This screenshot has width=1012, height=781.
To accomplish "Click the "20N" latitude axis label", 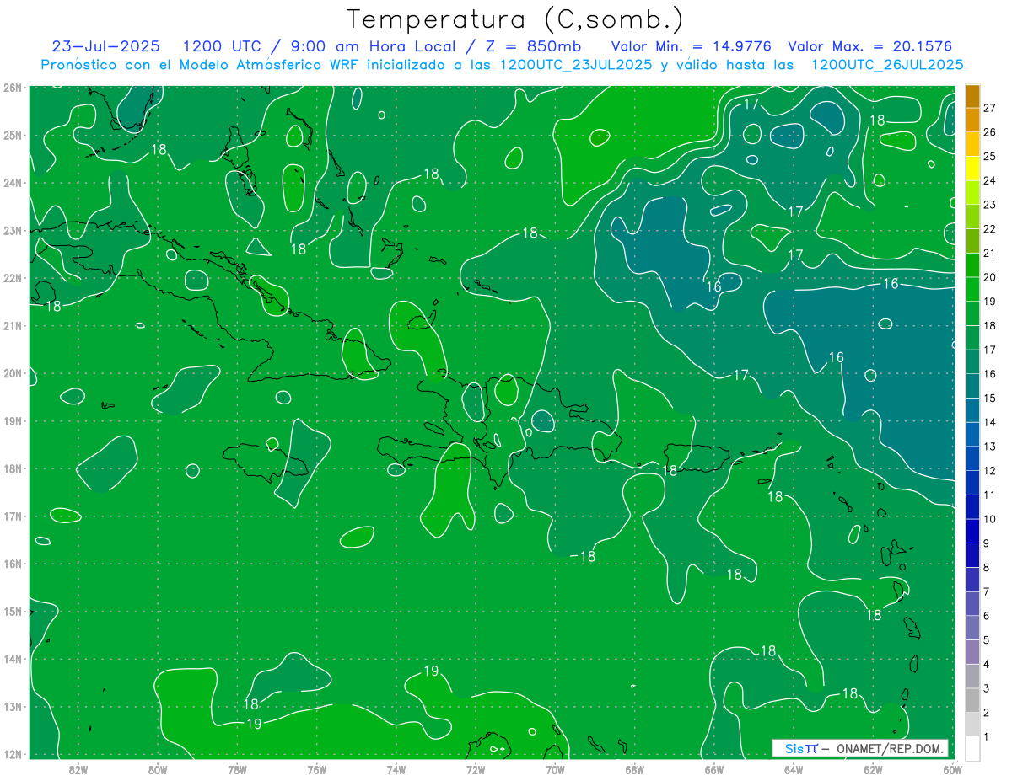I will click(13, 373).
